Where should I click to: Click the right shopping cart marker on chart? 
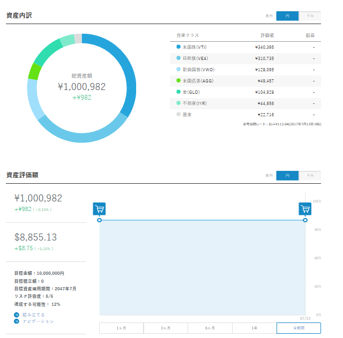[x=305, y=209]
